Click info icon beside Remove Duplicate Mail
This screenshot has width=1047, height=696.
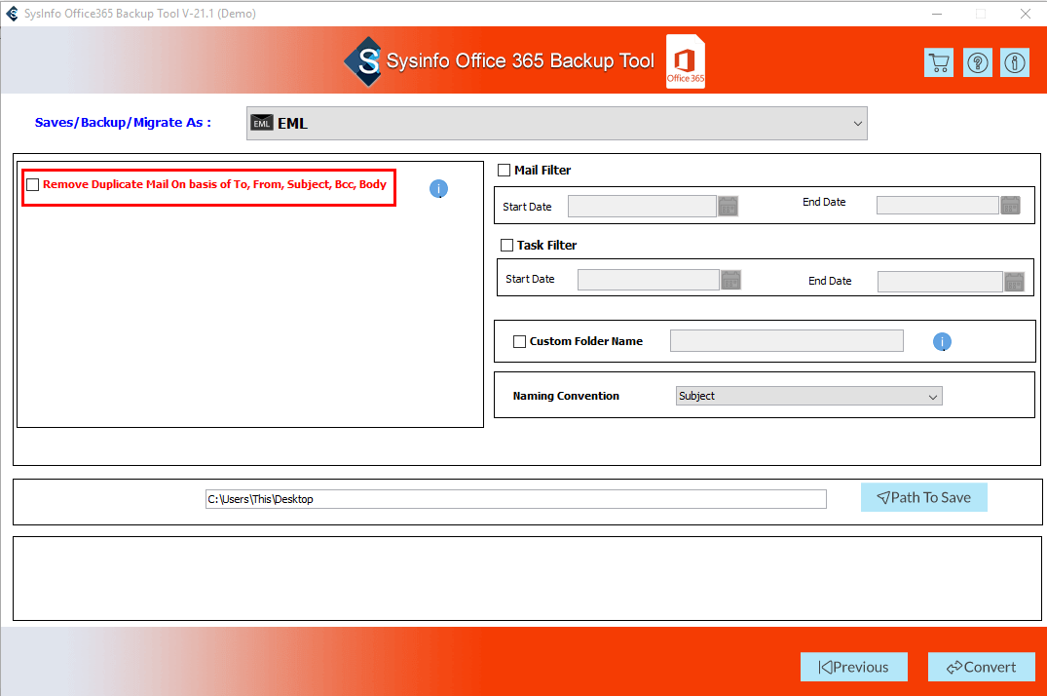[x=438, y=189]
